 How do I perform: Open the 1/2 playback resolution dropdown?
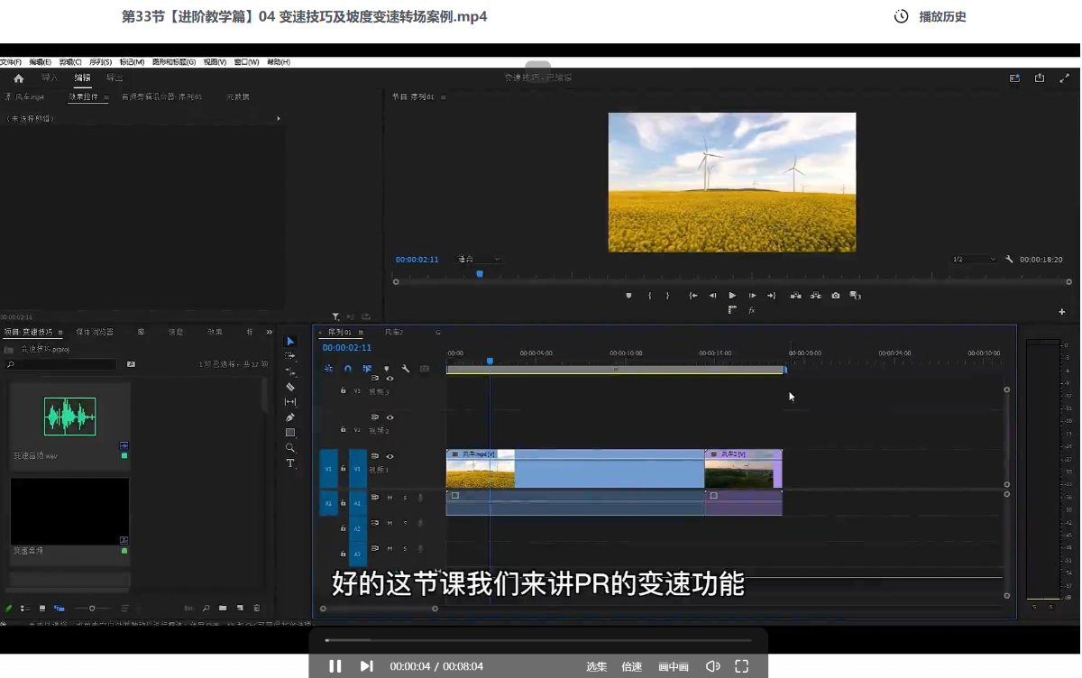point(974,260)
